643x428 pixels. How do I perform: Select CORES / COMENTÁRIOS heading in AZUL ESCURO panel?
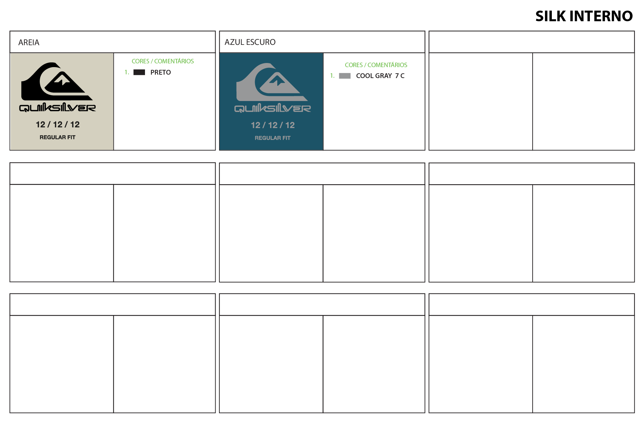point(376,65)
